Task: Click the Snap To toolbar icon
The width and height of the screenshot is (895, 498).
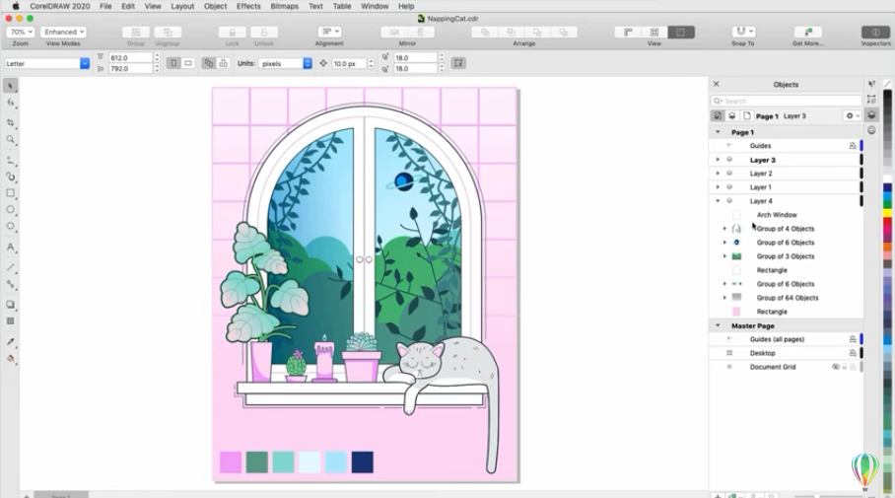Action: click(743, 33)
